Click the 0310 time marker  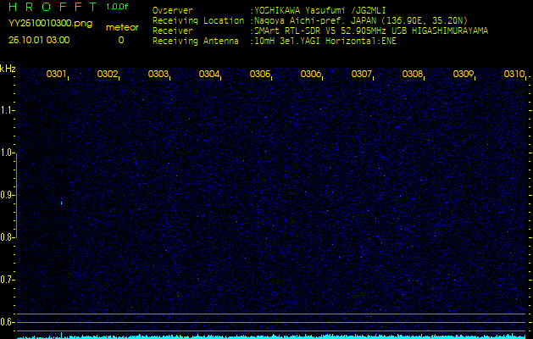(x=514, y=74)
